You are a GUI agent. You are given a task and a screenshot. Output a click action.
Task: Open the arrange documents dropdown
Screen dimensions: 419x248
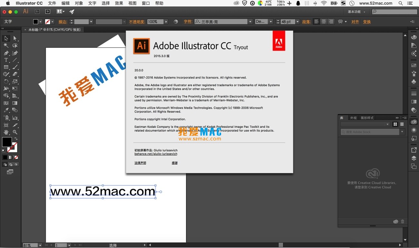point(61,12)
